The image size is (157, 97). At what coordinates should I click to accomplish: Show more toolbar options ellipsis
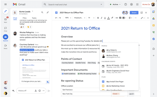pos(136,18)
